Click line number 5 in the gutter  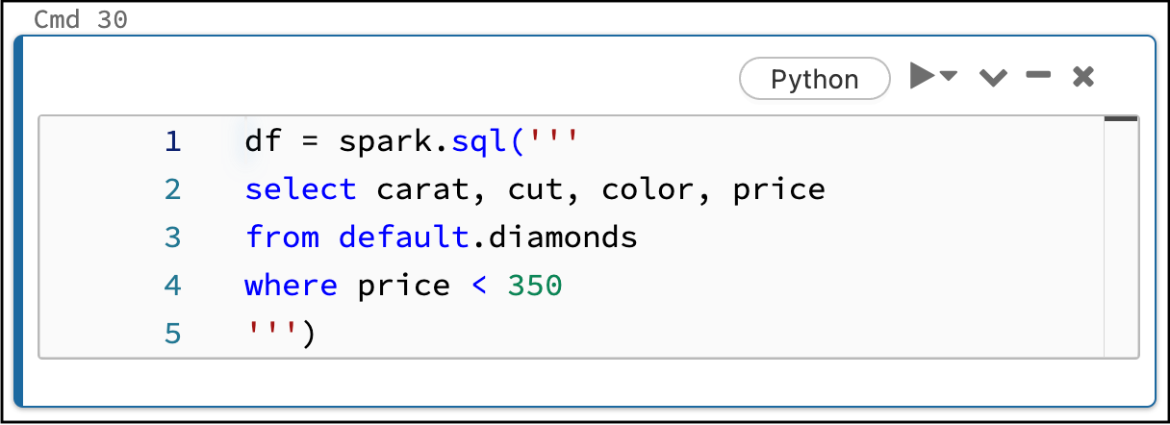[172, 334]
